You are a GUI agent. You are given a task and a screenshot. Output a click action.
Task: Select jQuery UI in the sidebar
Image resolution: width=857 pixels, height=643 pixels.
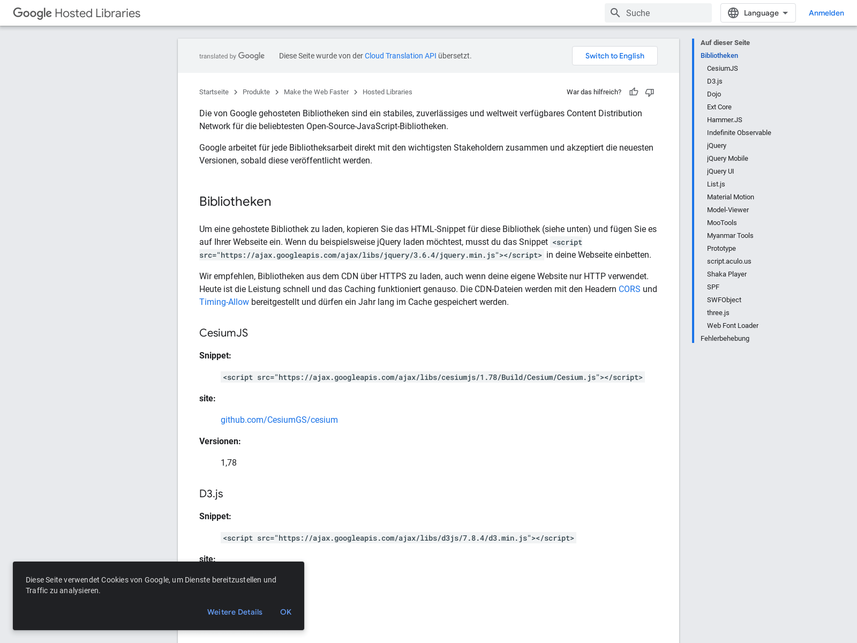point(720,171)
